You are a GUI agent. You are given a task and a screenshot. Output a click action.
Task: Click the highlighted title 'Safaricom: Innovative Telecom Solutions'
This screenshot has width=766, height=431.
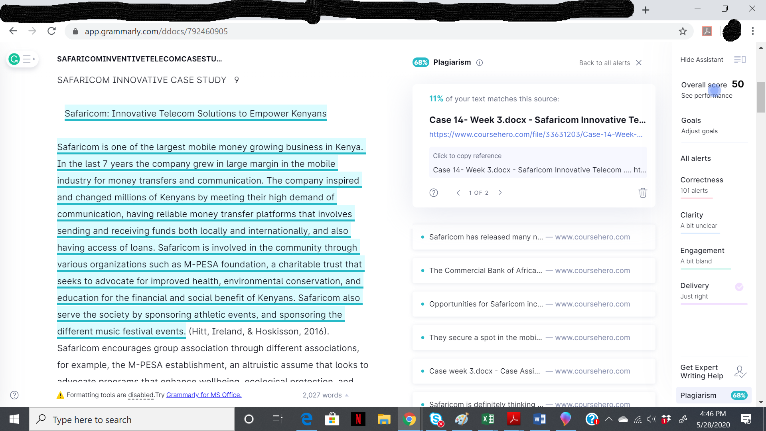(195, 113)
